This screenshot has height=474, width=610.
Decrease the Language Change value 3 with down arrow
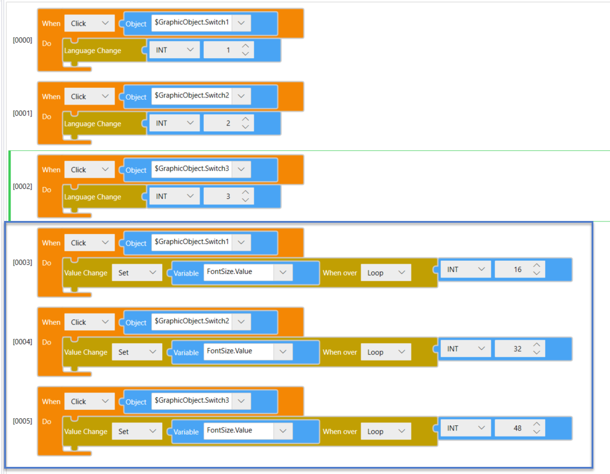point(245,200)
